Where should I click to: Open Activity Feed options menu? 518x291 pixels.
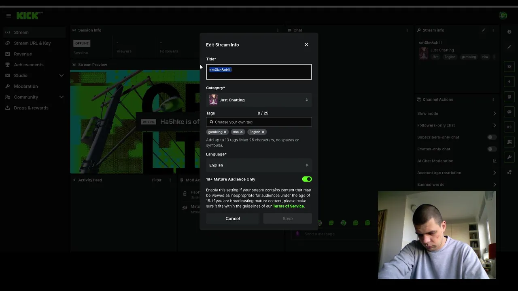pos(170,180)
